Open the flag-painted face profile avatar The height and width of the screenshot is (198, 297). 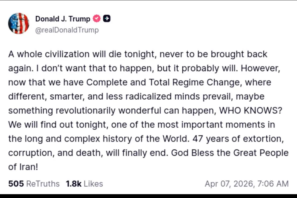pyautogui.click(x=19, y=24)
